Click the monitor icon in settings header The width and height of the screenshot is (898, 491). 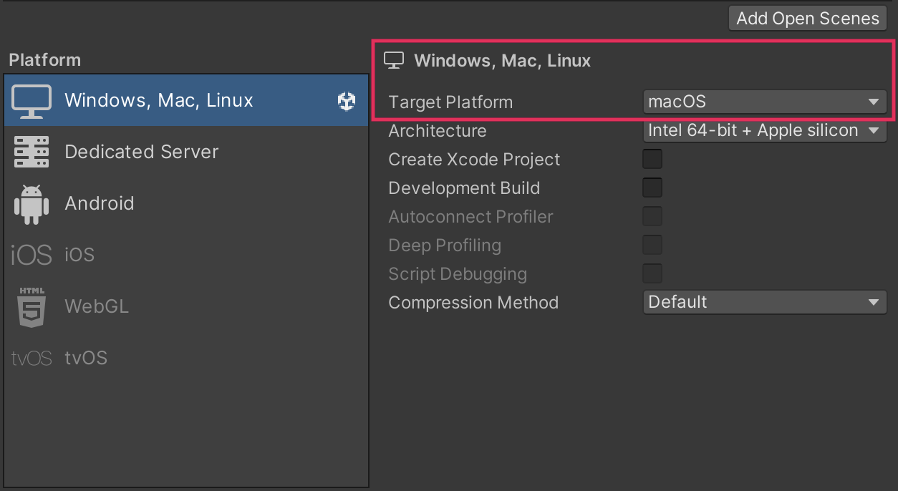(x=394, y=61)
